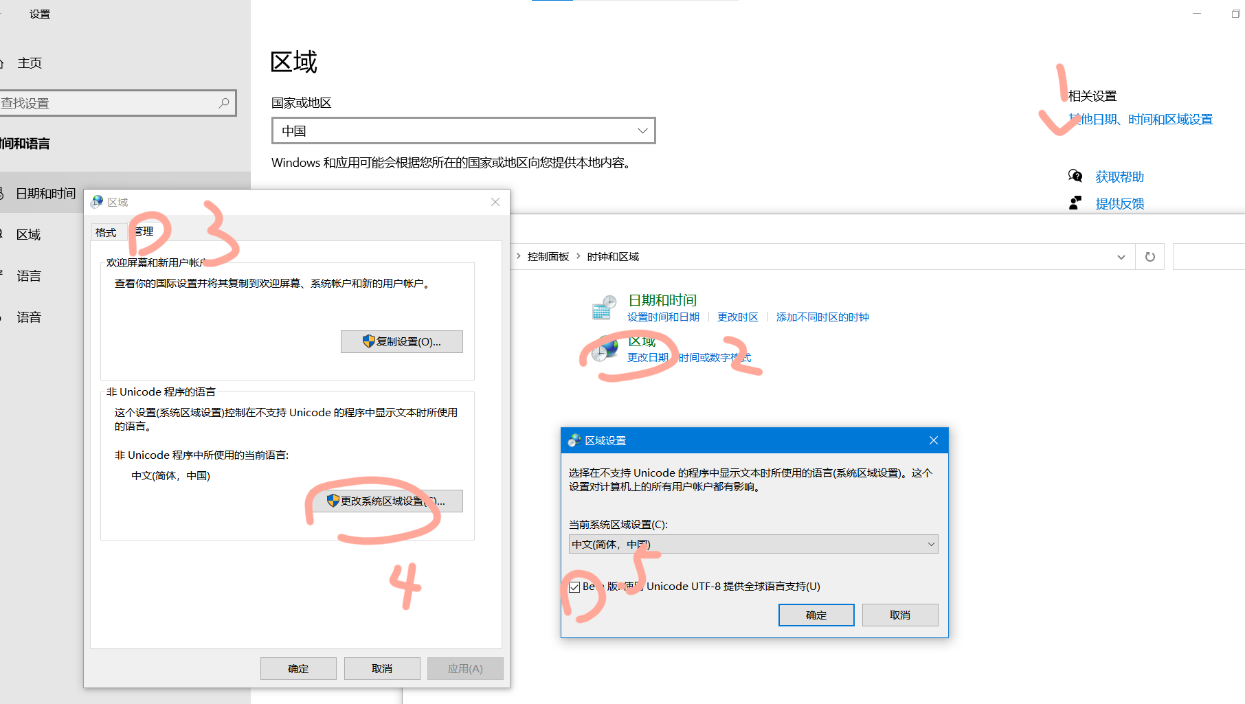Click the Date and Time clock icon in Control Panel

[604, 308]
